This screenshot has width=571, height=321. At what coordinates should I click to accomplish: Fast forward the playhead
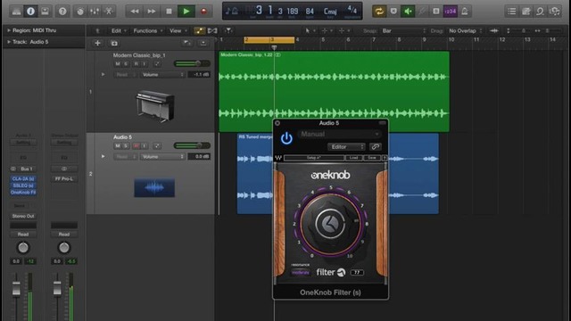[x=152, y=12]
